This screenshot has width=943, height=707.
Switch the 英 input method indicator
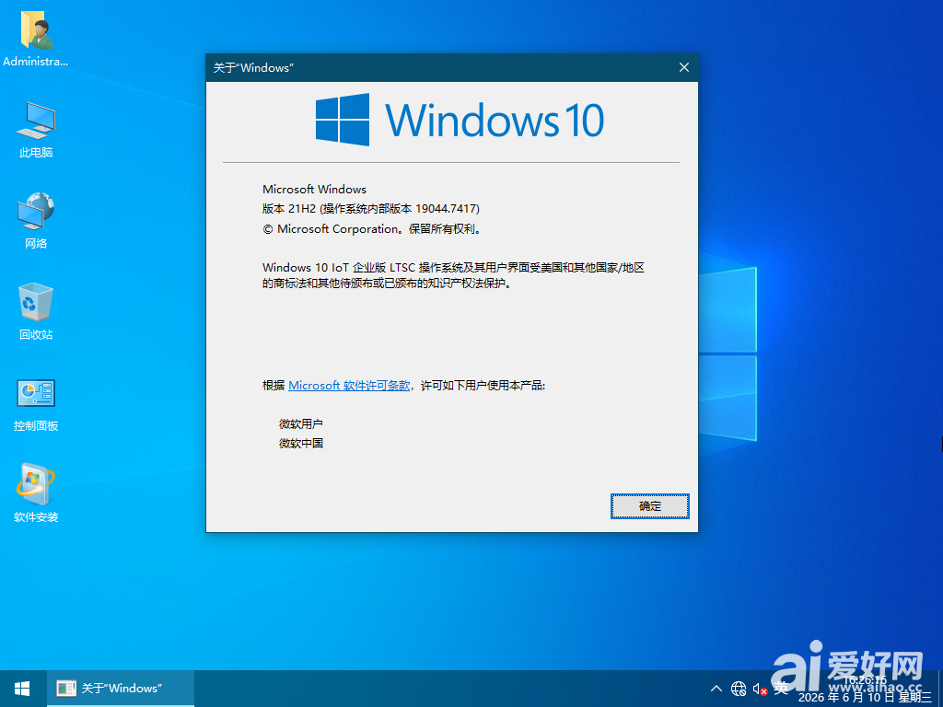781,688
